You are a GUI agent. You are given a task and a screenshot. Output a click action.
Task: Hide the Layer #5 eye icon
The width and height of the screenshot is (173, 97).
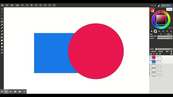151,61
